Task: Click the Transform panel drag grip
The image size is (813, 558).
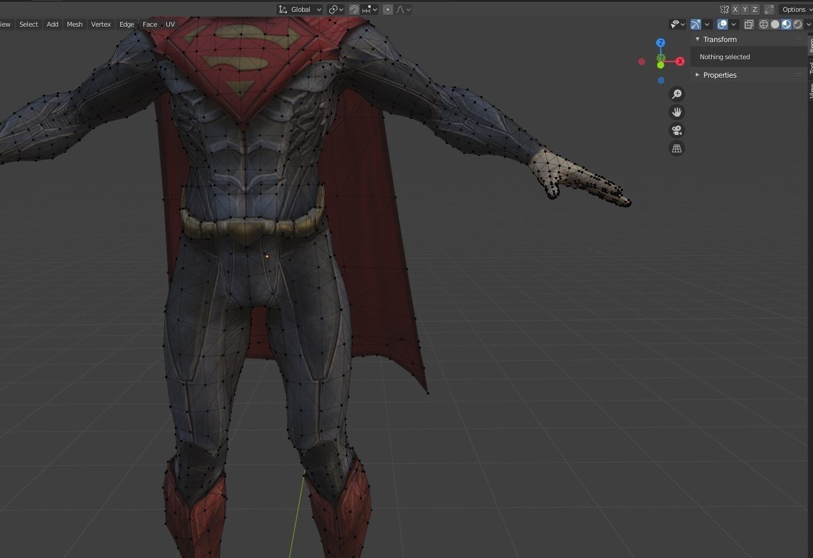Action: point(799,39)
